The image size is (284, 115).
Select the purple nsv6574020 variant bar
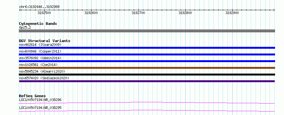(x=147, y=81)
